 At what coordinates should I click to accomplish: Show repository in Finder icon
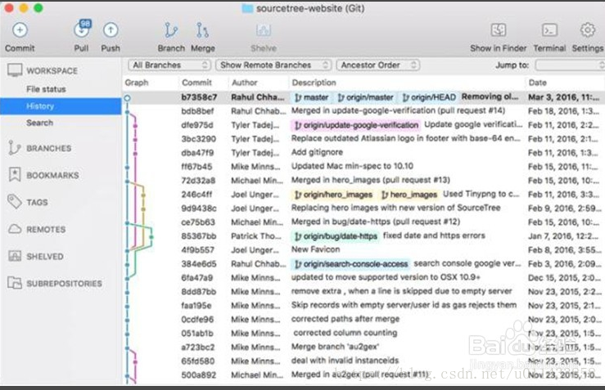click(x=498, y=30)
